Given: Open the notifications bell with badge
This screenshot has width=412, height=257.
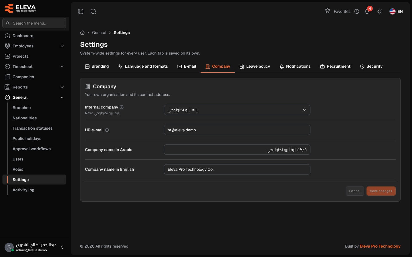Looking at the screenshot, I should pyautogui.click(x=367, y=11).
